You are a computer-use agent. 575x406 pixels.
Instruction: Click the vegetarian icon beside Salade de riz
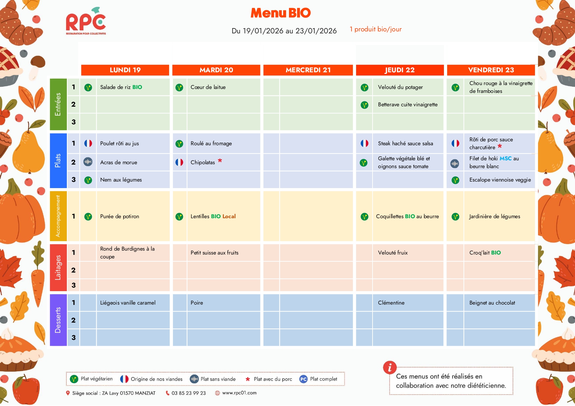[x=88, y=87]
